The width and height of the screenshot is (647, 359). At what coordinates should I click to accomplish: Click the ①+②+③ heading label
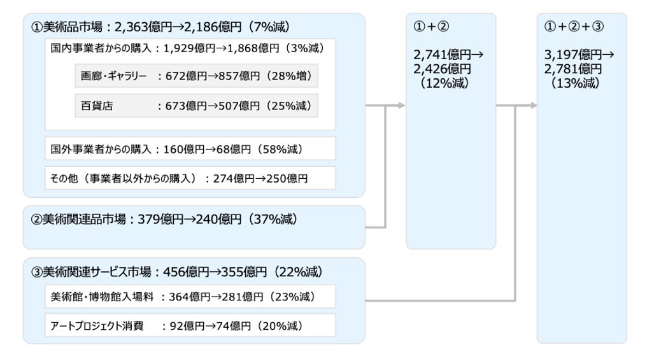574,27
